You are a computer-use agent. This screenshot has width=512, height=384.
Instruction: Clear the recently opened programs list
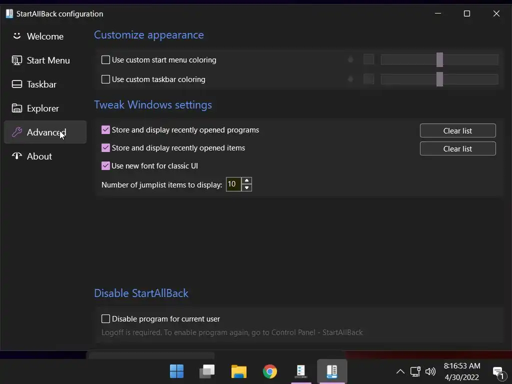[457, 130]
